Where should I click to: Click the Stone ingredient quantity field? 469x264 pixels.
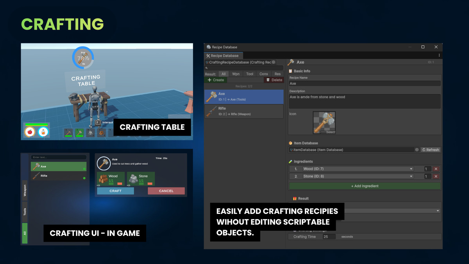(x=428, y=176)
